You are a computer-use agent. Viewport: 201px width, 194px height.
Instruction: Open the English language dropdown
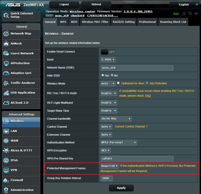point(184,5)
